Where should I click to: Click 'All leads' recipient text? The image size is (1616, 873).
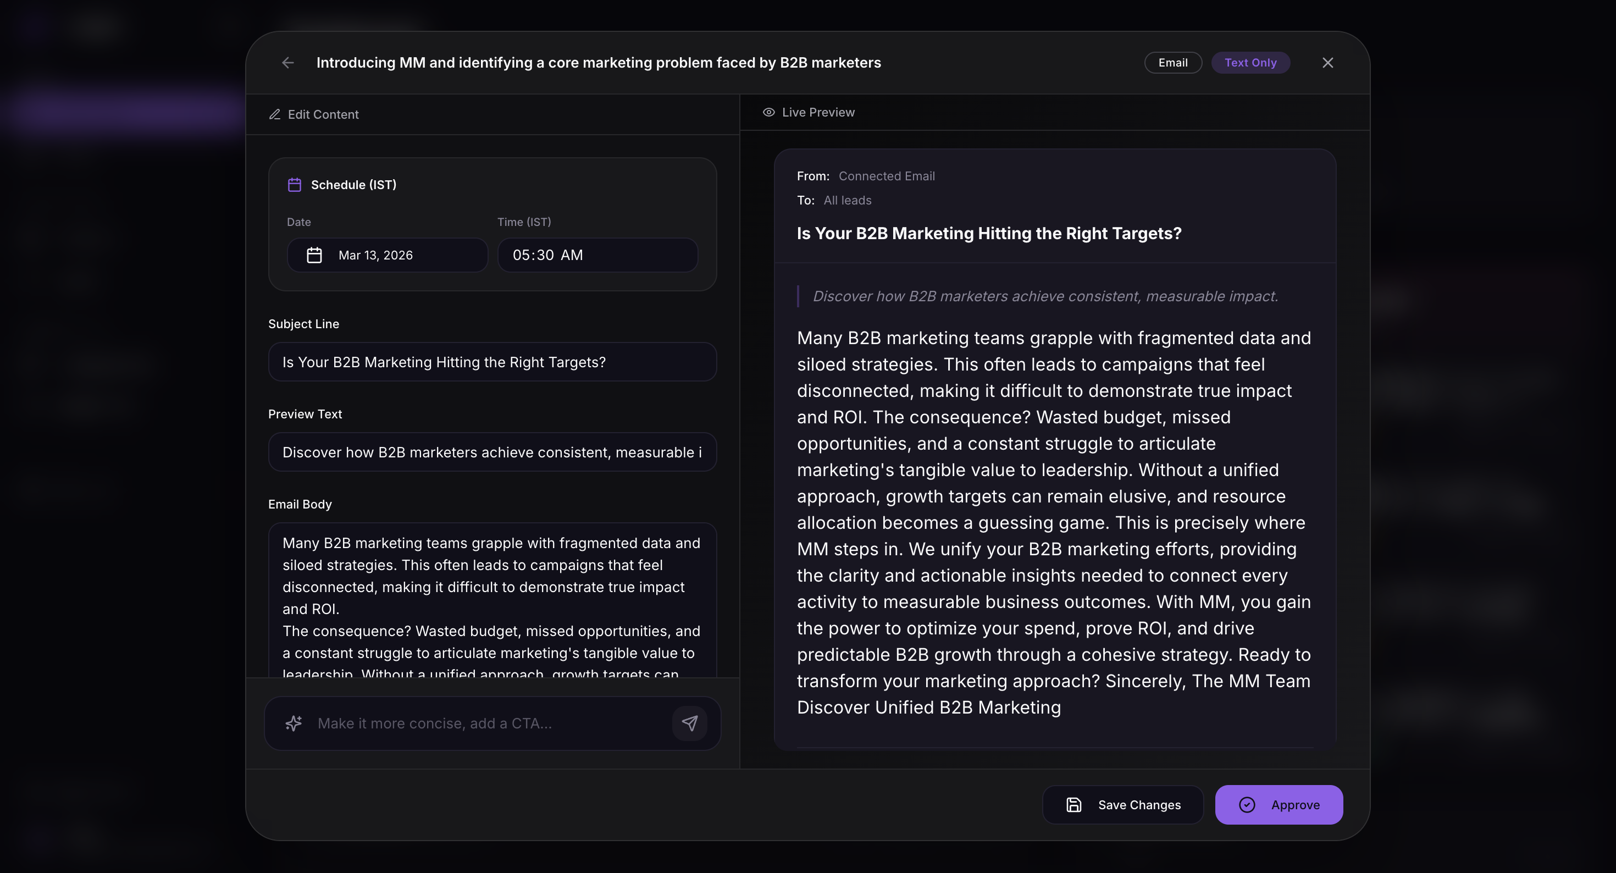847,200
